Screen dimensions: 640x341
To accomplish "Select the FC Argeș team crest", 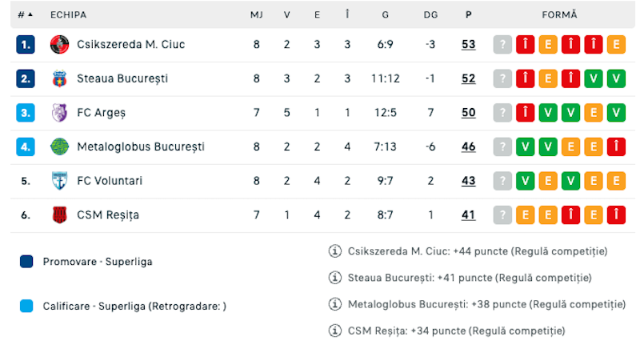I will pyautogui.click(x=59, y=113).
